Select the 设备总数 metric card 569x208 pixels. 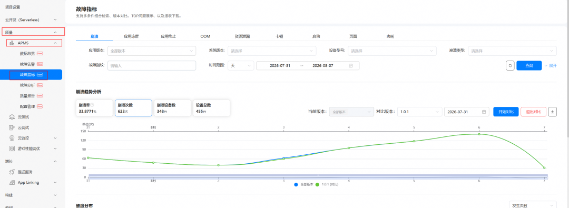pyautogui.click(x=212, y=108)
